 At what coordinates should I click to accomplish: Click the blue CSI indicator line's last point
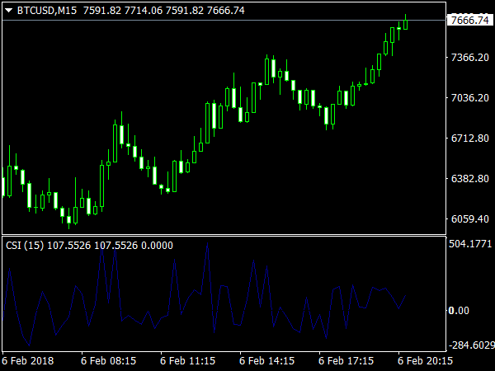coord(405,296)
